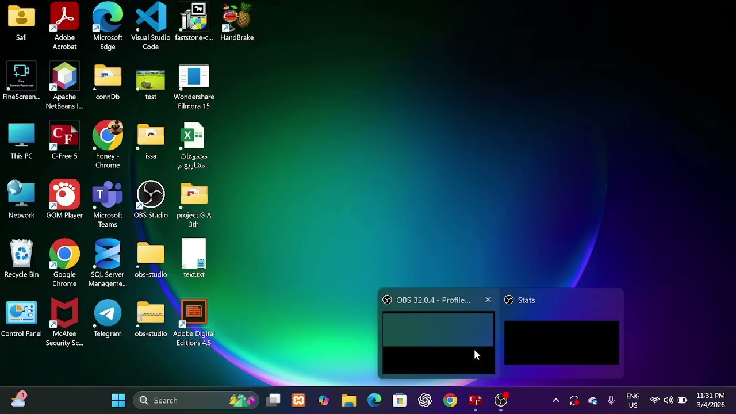Viewport: 736px width, 414px height.
Task: Open ChatGPT from the taskbar
Action: [425, 400]
